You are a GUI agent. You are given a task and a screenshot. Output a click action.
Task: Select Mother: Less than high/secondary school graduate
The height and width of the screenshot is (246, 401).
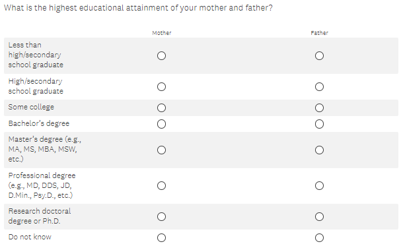161,55
